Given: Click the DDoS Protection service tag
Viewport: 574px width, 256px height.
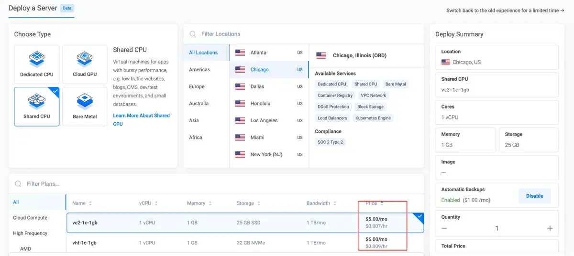Looking at the screenshot, I should coord(333,107).
